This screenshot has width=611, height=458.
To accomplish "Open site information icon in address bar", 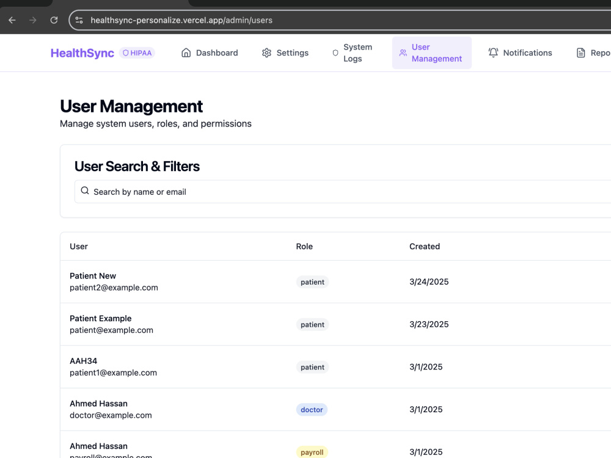I will pos(79,20).
